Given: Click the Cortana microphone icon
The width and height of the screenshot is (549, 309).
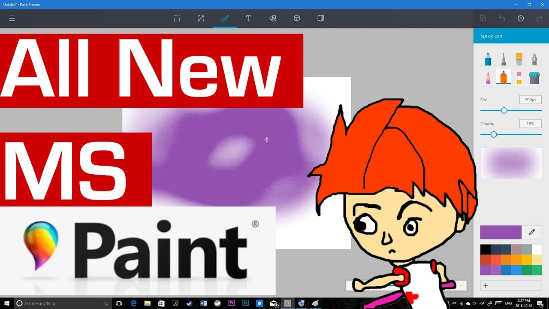Looking at the screenshot, I should coord(106,303).
